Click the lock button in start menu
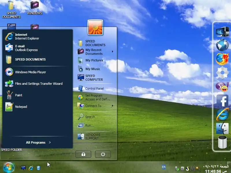The height and width of the screenshot is (173, 231). [x=83, y=154]
